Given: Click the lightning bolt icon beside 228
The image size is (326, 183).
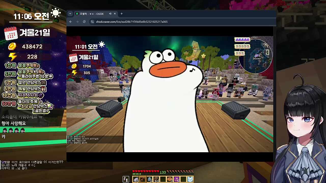Looking at the screenshot, I should click(13, 57).
